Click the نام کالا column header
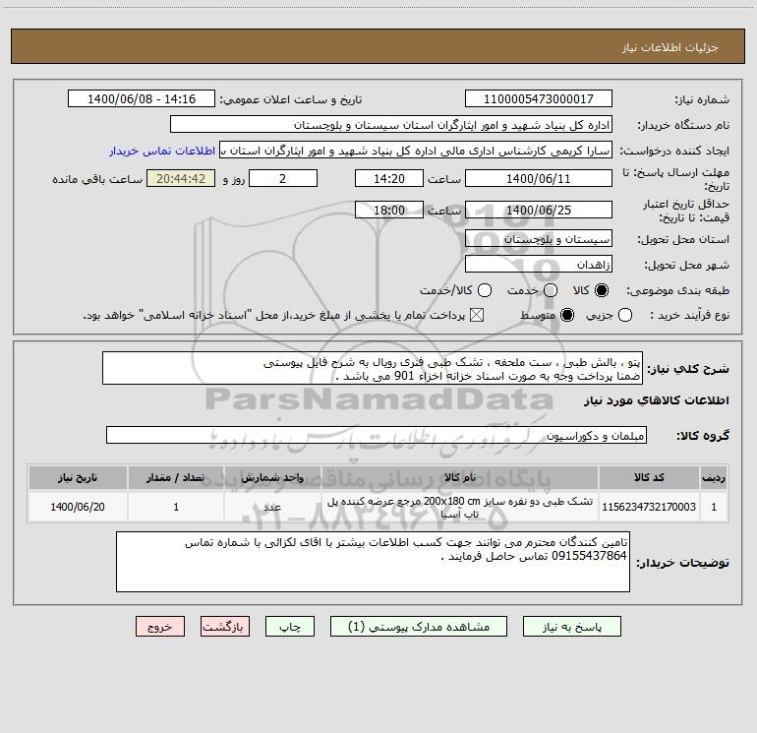Screen dimensions: 757x733 (460, 477)
